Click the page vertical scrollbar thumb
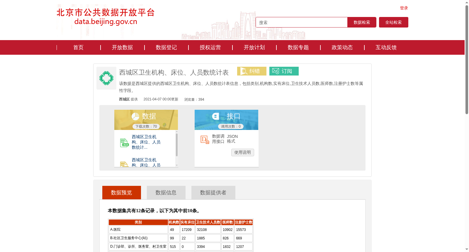This screenshot has width=469, height=252. pyautogui.click(x=467, y=59)
